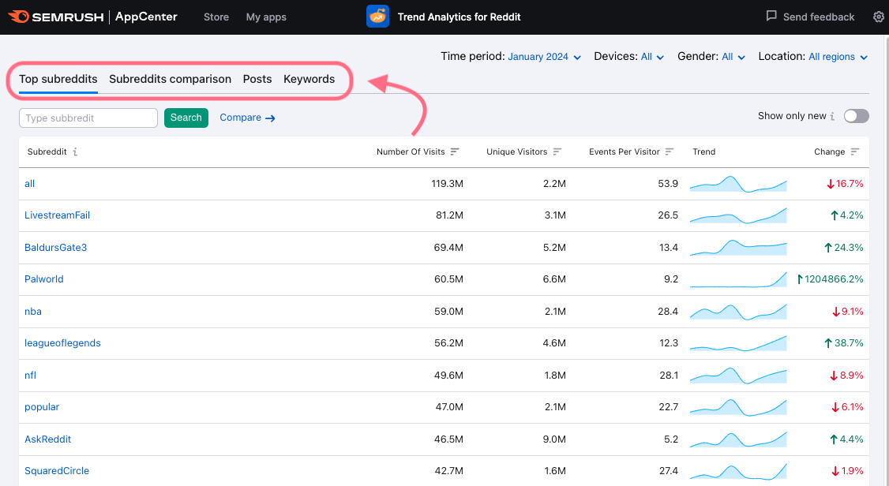Open the popular subreddit link
The width and height of the screenshot is (889, 486).
[42, 407]
